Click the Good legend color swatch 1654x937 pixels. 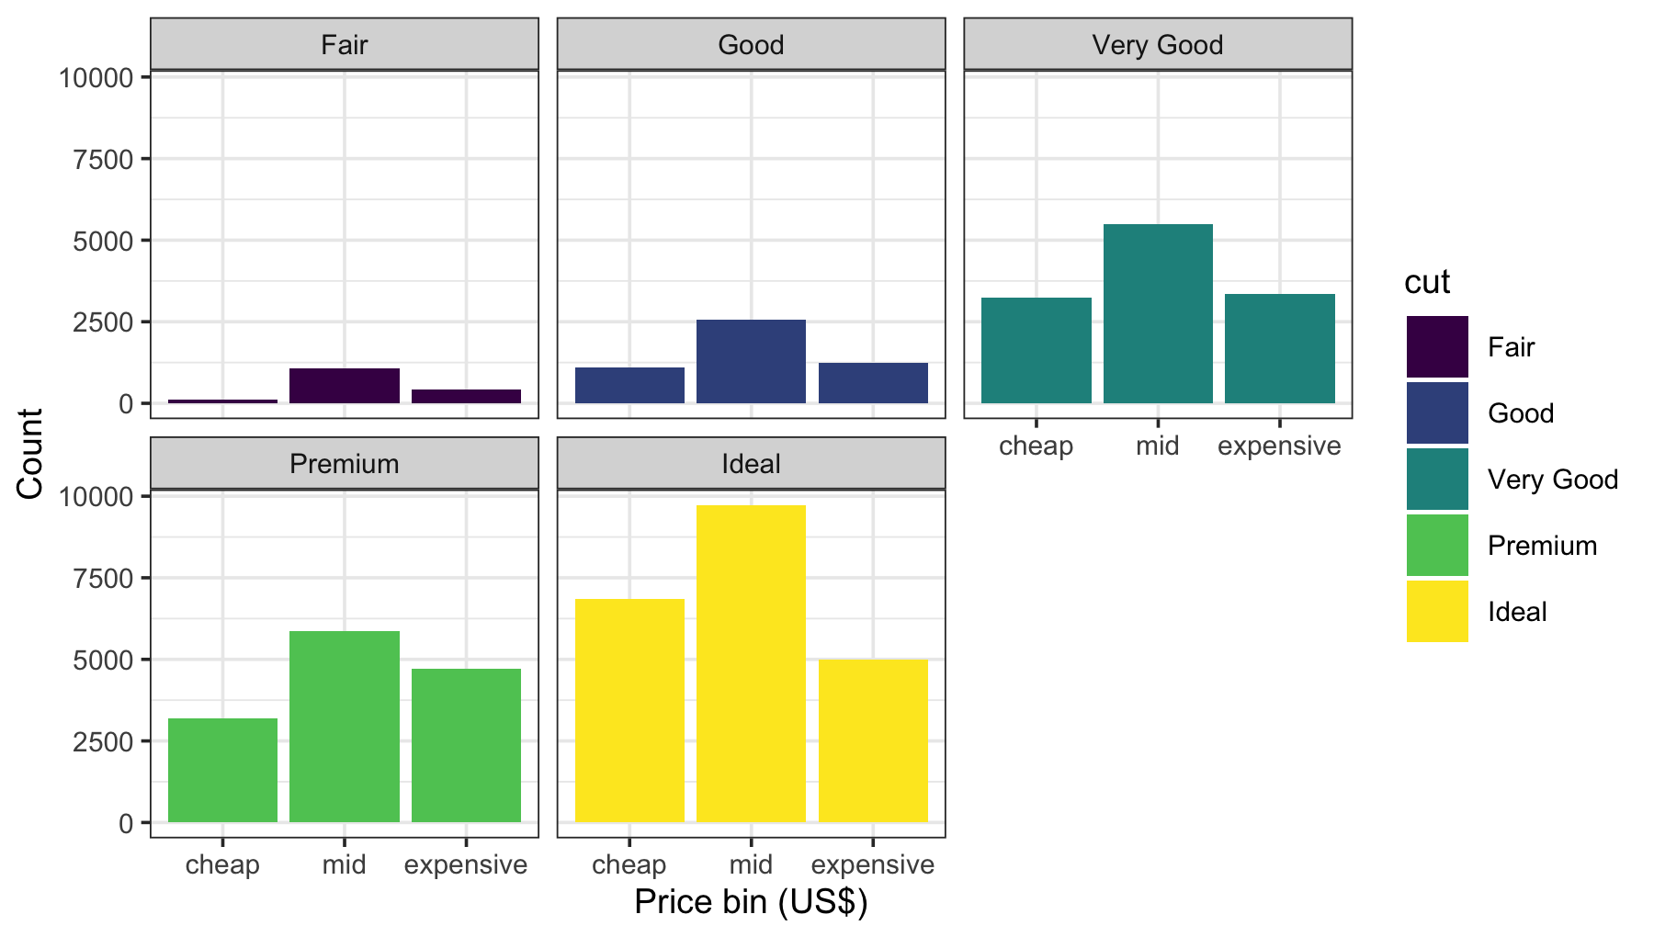[x=1437, y=413]
